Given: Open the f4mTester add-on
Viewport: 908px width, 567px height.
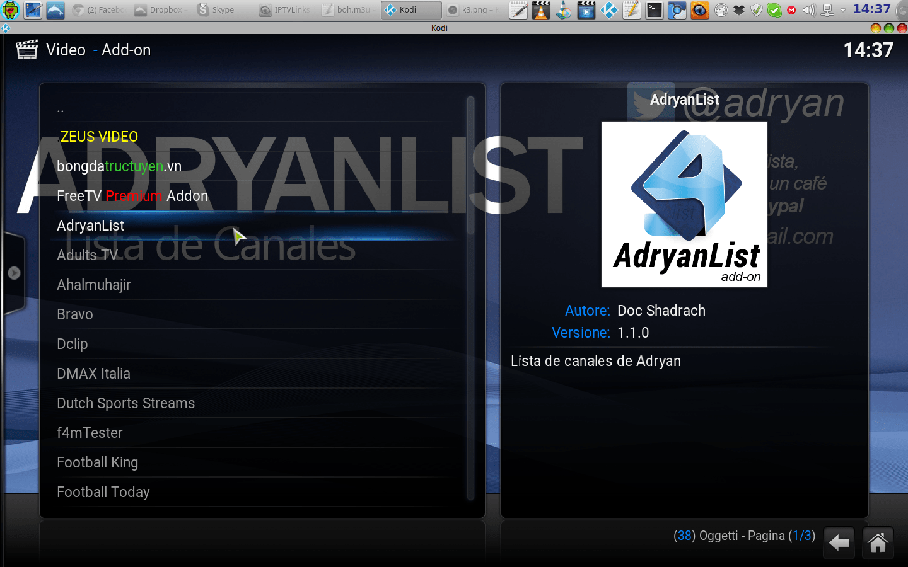Looking at the screenshot, I should coord(255,433).
